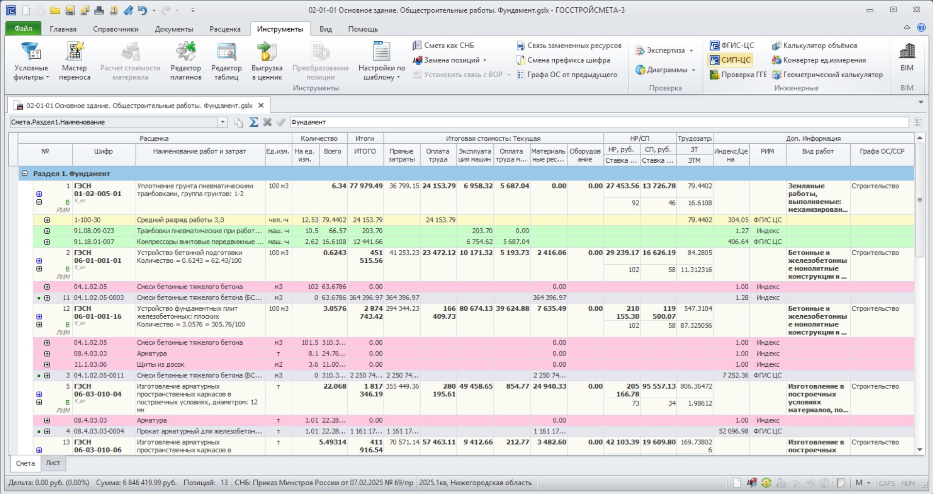Switch to the Лист sheet tab
This screenshot has width=933, height=494.
[x=53, y=463]
